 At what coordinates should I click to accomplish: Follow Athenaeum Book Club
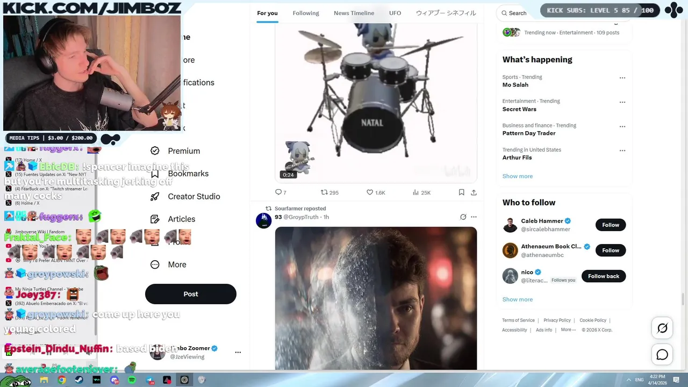point(611,250)
